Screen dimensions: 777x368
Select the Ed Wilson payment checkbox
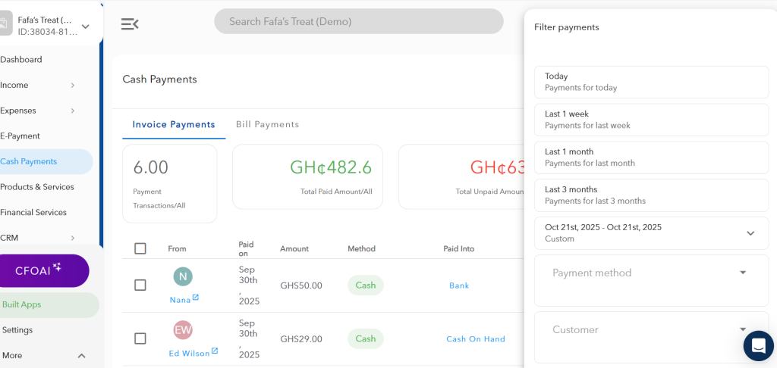(x=140, y=338)
